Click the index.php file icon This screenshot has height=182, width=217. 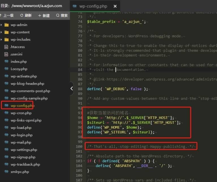coord(7,62)
